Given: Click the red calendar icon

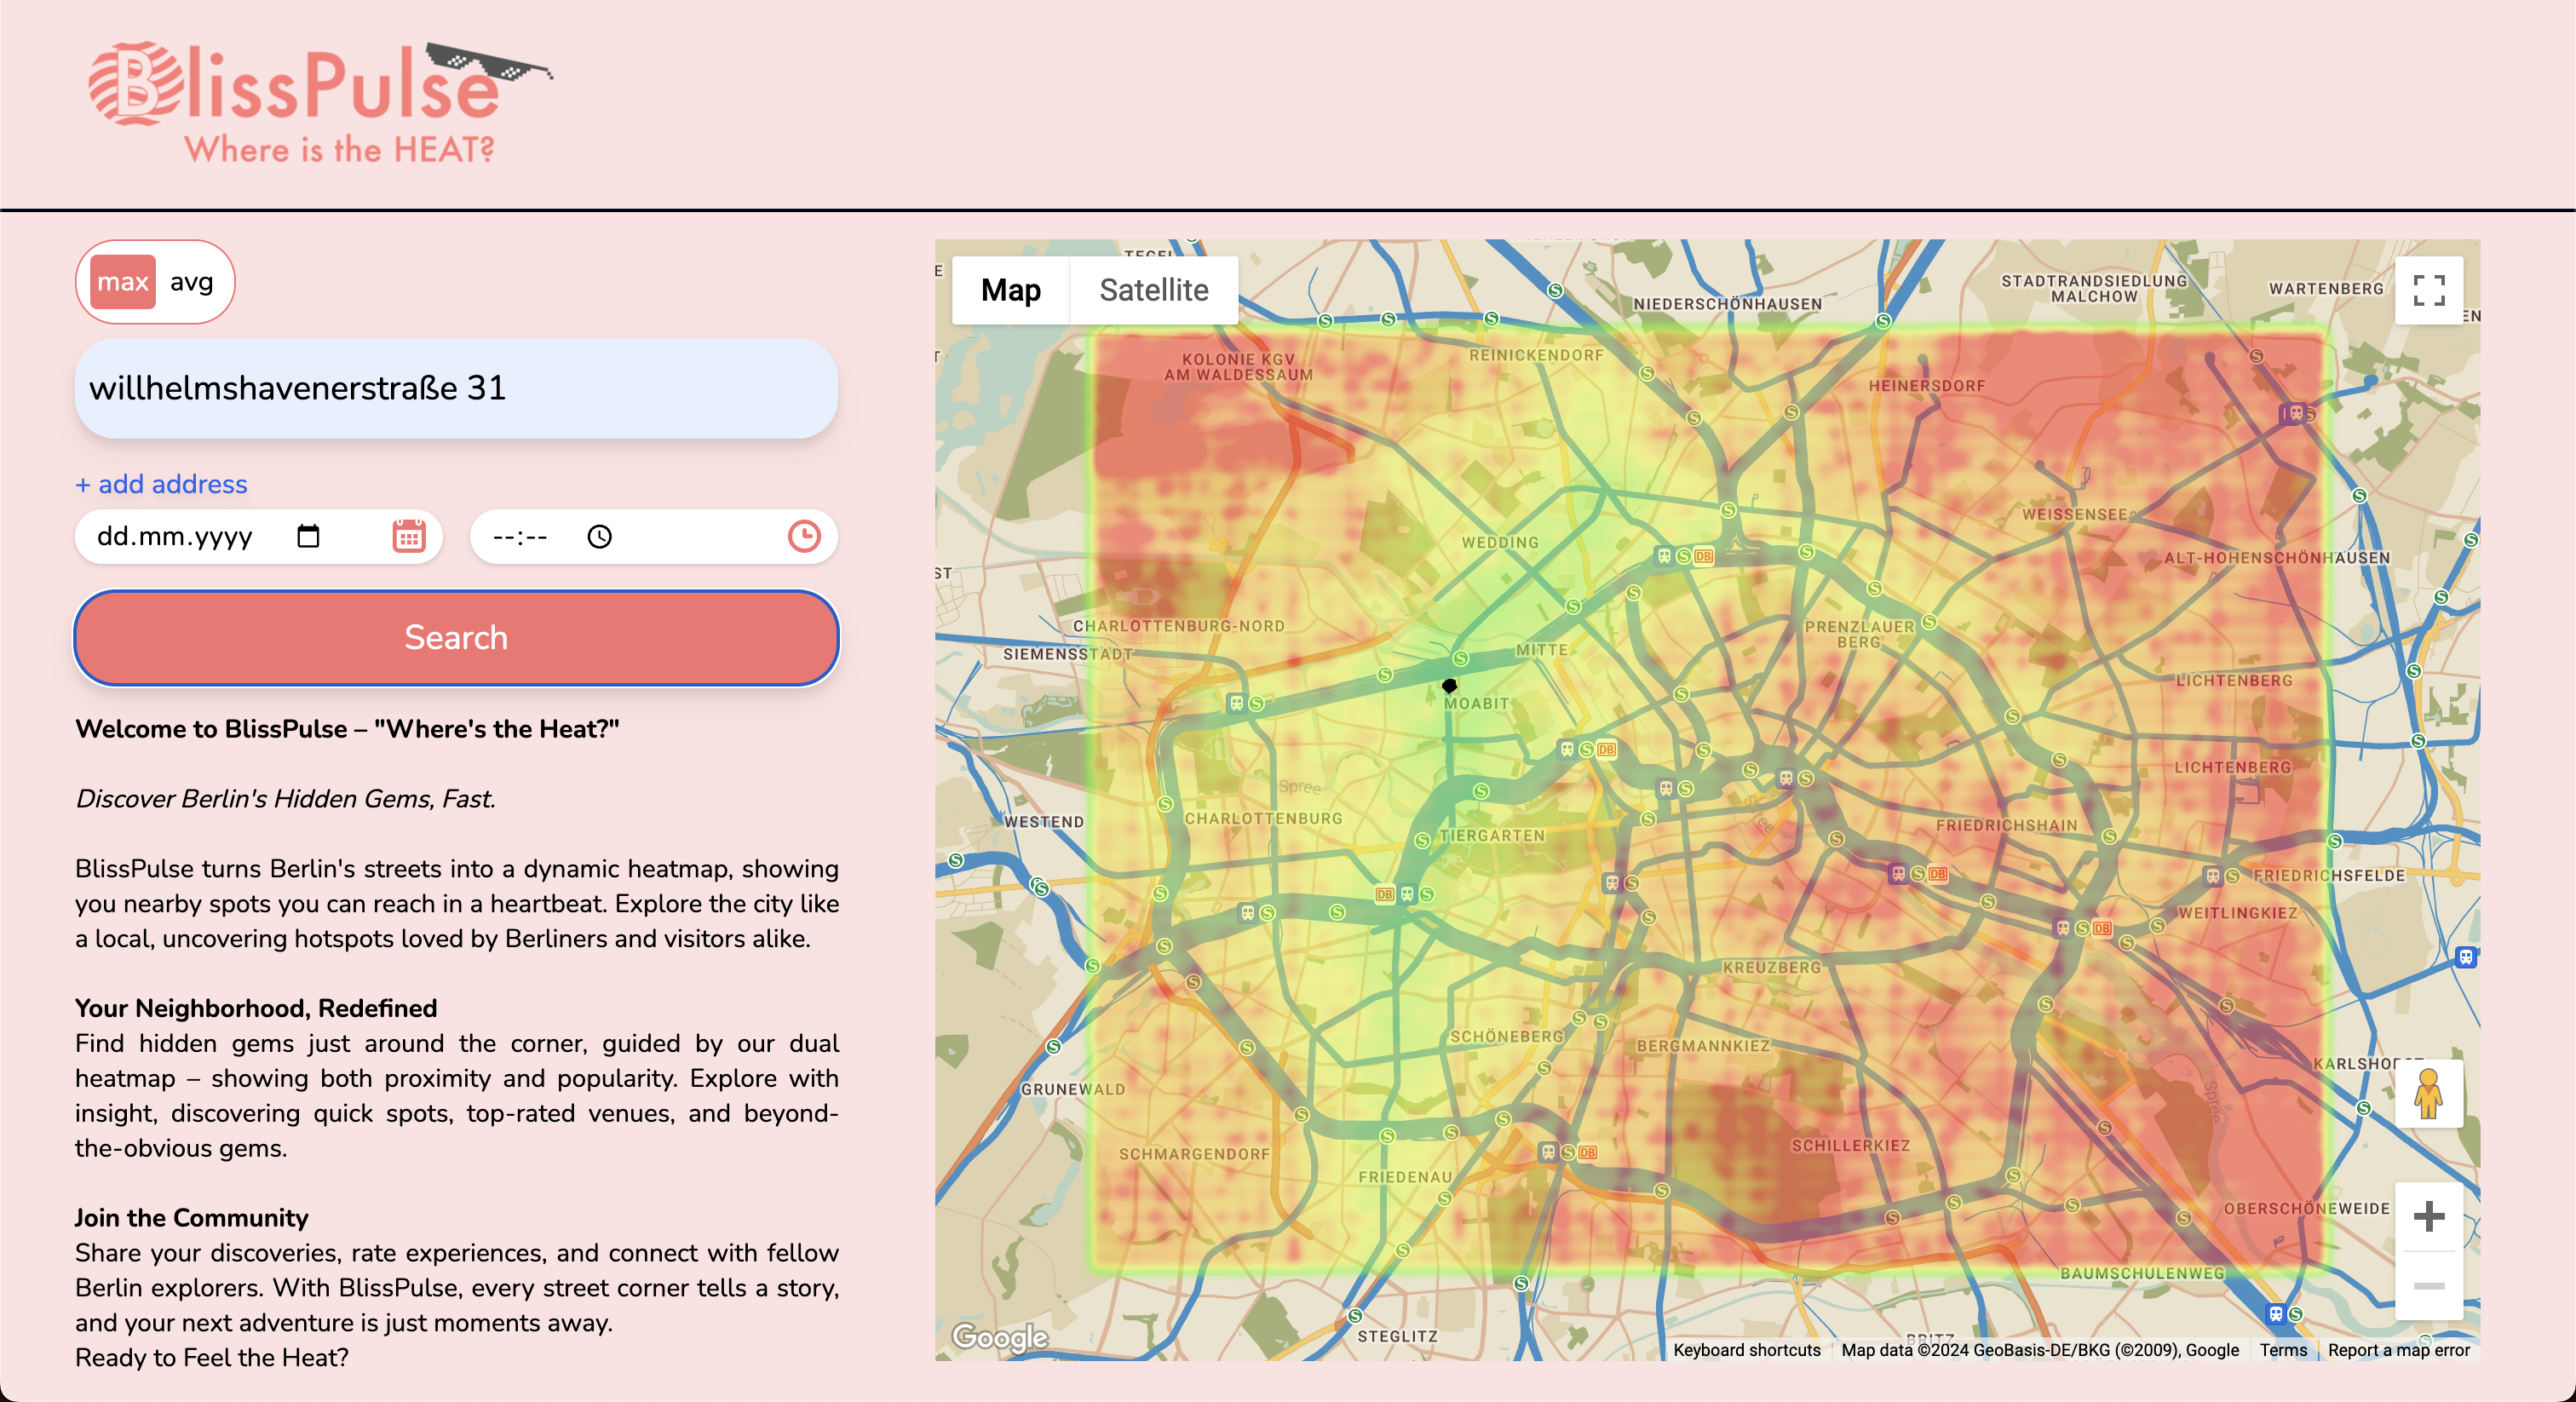Looking at the screenshot, I should [408, 536].
